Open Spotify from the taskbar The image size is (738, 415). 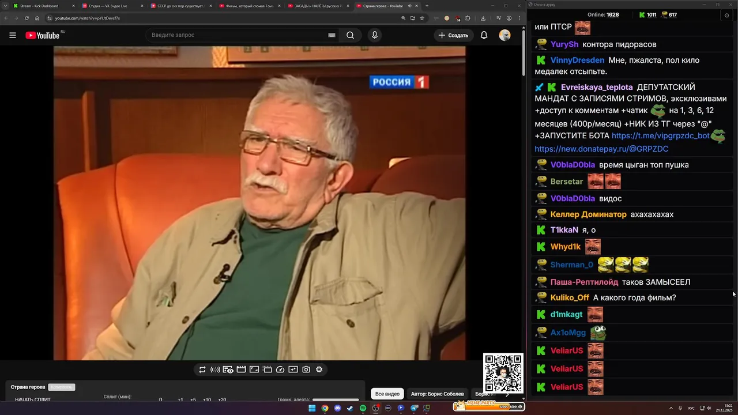[x=363, y=408]
